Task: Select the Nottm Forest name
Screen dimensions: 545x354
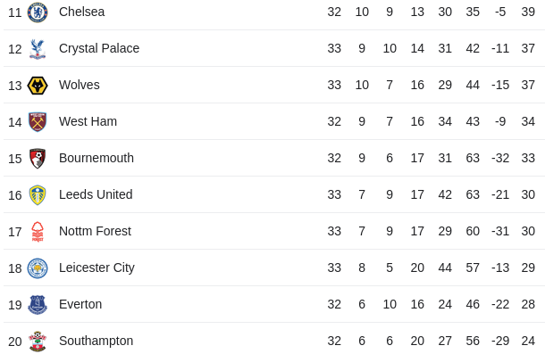Action: (95, 231)
